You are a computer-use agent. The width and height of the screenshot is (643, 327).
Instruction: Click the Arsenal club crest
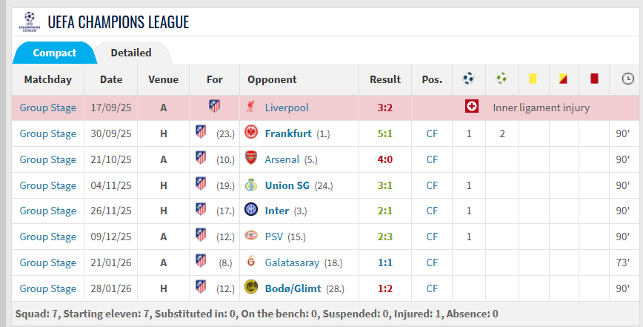251,159
